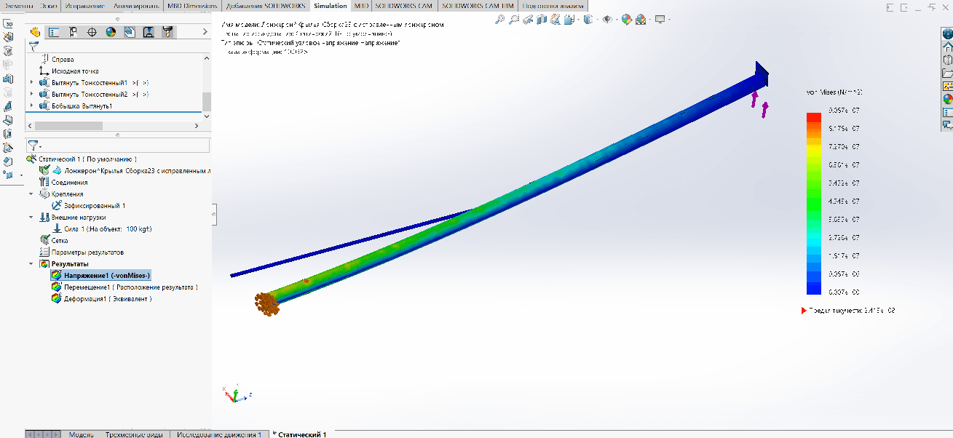Click the von Mises color legend bar
The image size is (953, 438).
[x=813, y=203]
